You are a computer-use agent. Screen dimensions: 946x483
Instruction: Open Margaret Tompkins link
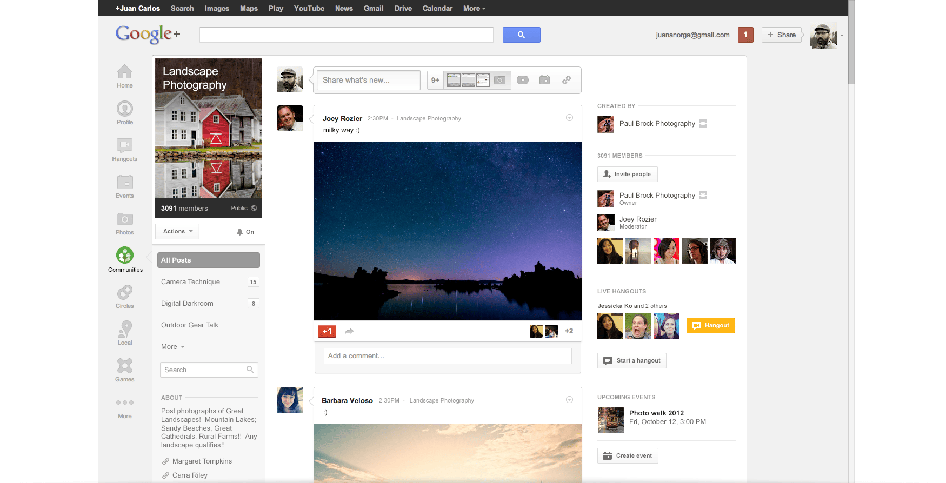(202, 461)
